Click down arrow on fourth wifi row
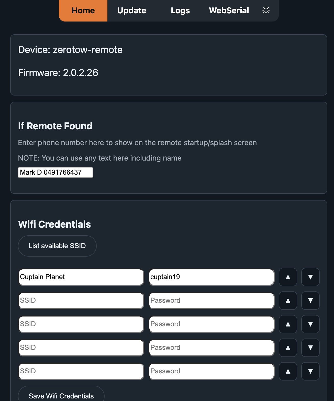This screenshot has width=334, height=401. (x=310, y=348)
